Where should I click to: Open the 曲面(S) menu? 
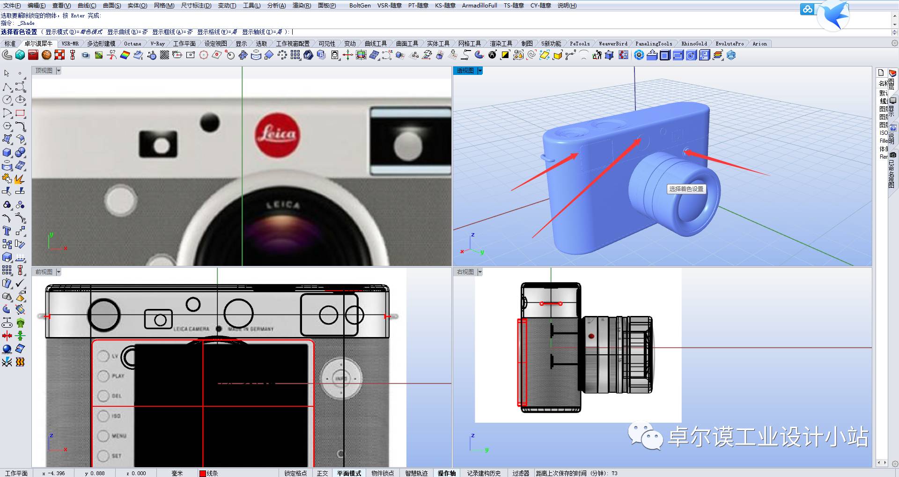112,6
